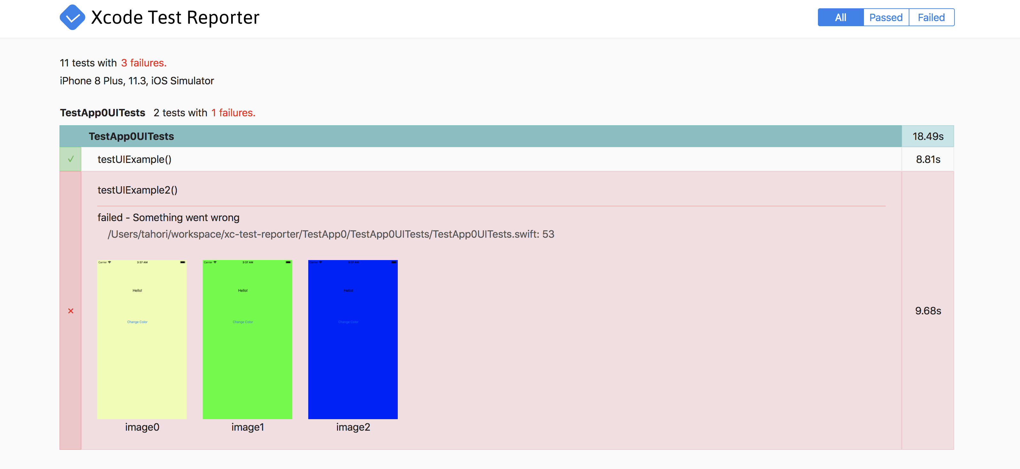Open the image0 yellow screenshot thumbnail

point(142,339)
